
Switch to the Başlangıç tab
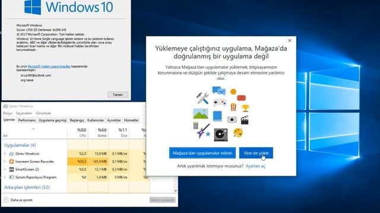[x=77, y=120]
